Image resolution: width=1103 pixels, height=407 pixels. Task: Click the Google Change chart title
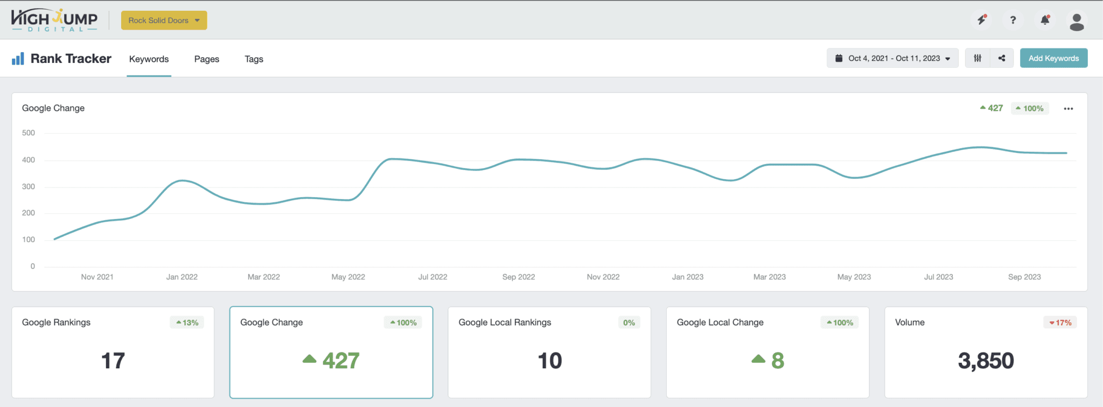[x=53, y=108]
